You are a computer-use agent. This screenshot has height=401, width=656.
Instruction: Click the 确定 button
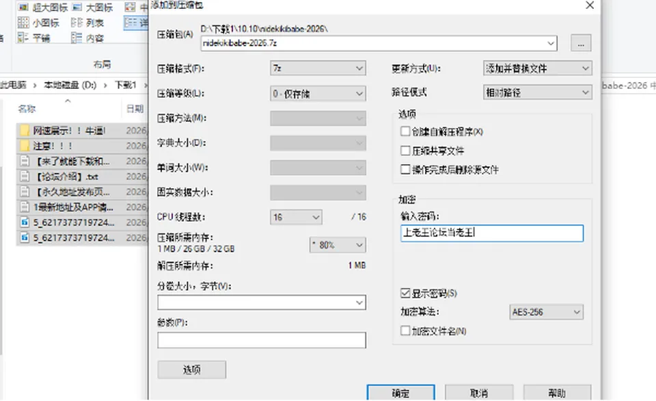click(x=401, y=393)
